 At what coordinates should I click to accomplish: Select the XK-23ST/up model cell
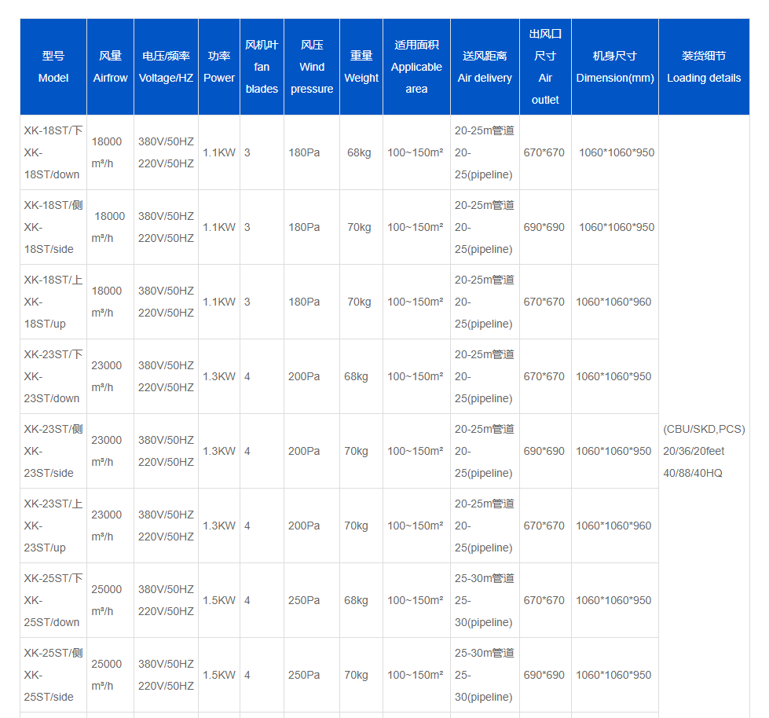click(53, 526)
